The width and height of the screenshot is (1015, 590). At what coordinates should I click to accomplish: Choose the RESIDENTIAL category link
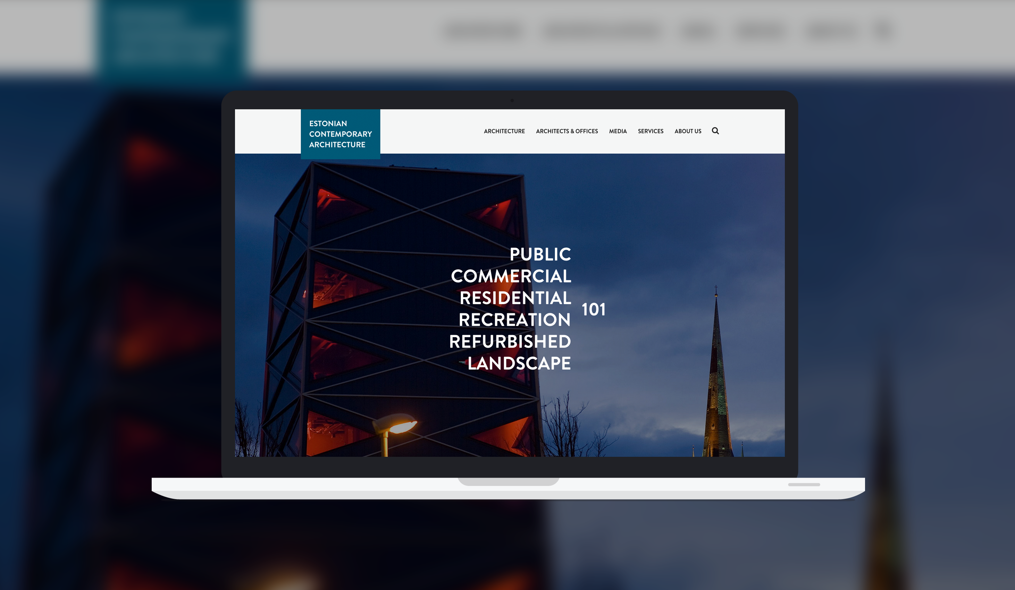pyautogui.click(x=515, y=298)
